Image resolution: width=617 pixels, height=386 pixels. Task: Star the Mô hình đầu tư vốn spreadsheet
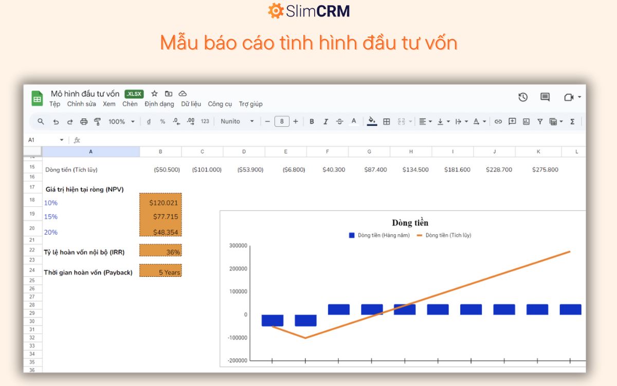click(x=154, y=94)
